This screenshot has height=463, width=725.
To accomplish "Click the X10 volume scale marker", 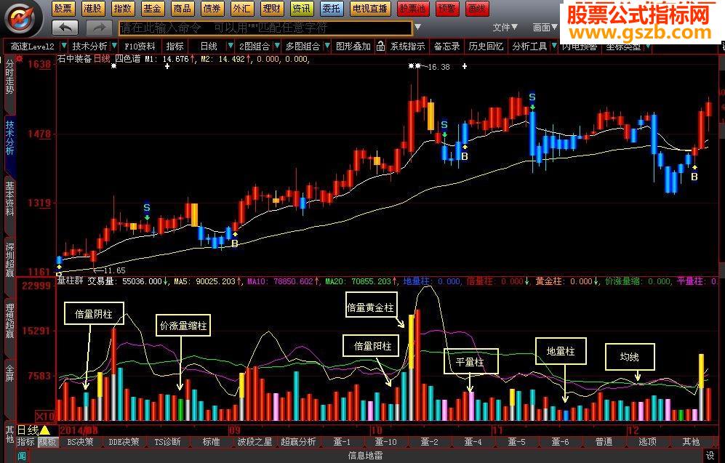I will (45, 416).
